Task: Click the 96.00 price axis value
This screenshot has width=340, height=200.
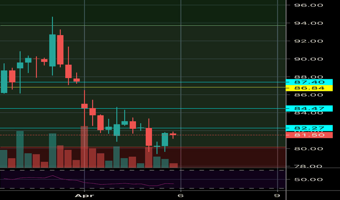Action: click(309, 5)
